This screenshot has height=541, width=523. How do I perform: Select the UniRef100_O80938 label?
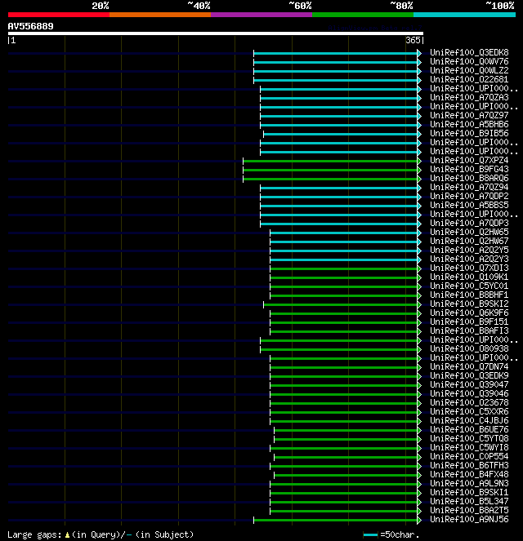coord(469,348)
